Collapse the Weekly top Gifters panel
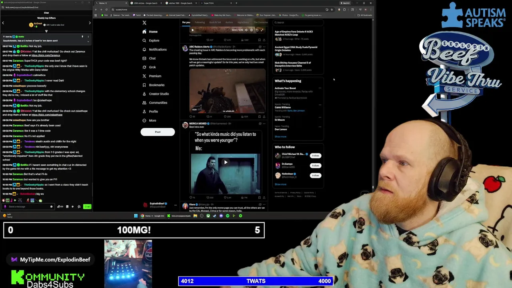Viewport: 512px width, 288px height. coord(46,31)
